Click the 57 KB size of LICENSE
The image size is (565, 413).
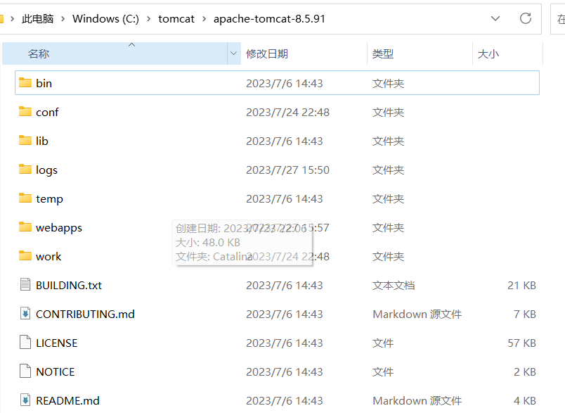521,343
